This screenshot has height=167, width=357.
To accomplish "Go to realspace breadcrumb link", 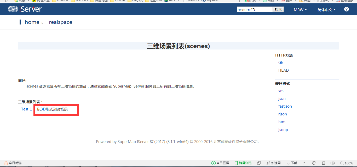I will point(60,22).
